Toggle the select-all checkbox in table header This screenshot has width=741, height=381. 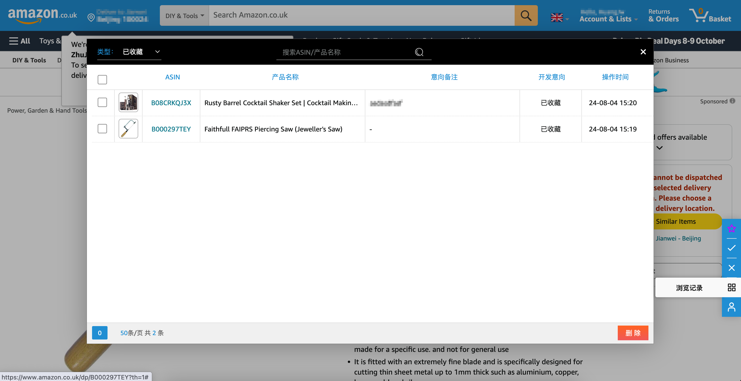click(x=102, y=79)
